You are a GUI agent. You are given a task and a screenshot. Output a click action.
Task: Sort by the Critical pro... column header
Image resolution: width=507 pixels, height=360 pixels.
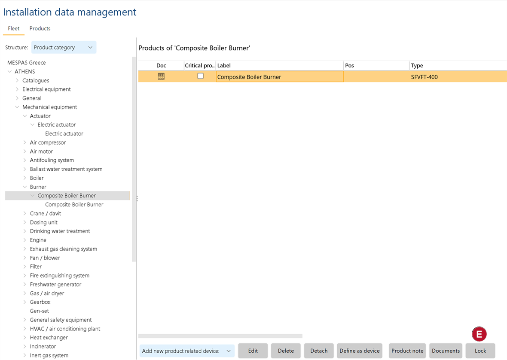[x=200, y=66]
